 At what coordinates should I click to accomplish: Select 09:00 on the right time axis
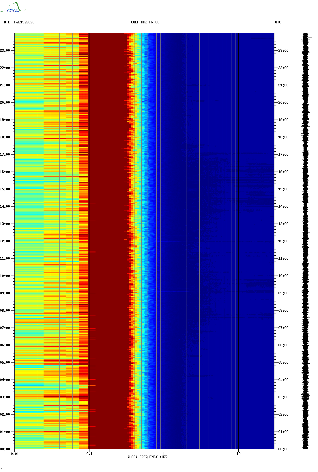point(283,293)
